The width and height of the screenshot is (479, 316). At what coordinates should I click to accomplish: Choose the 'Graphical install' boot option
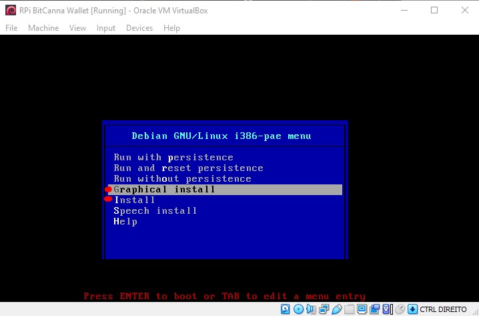point(225,189)
